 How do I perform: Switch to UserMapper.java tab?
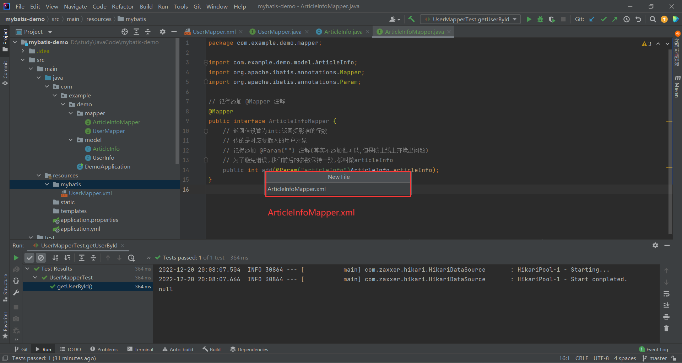tap(280, 32)
